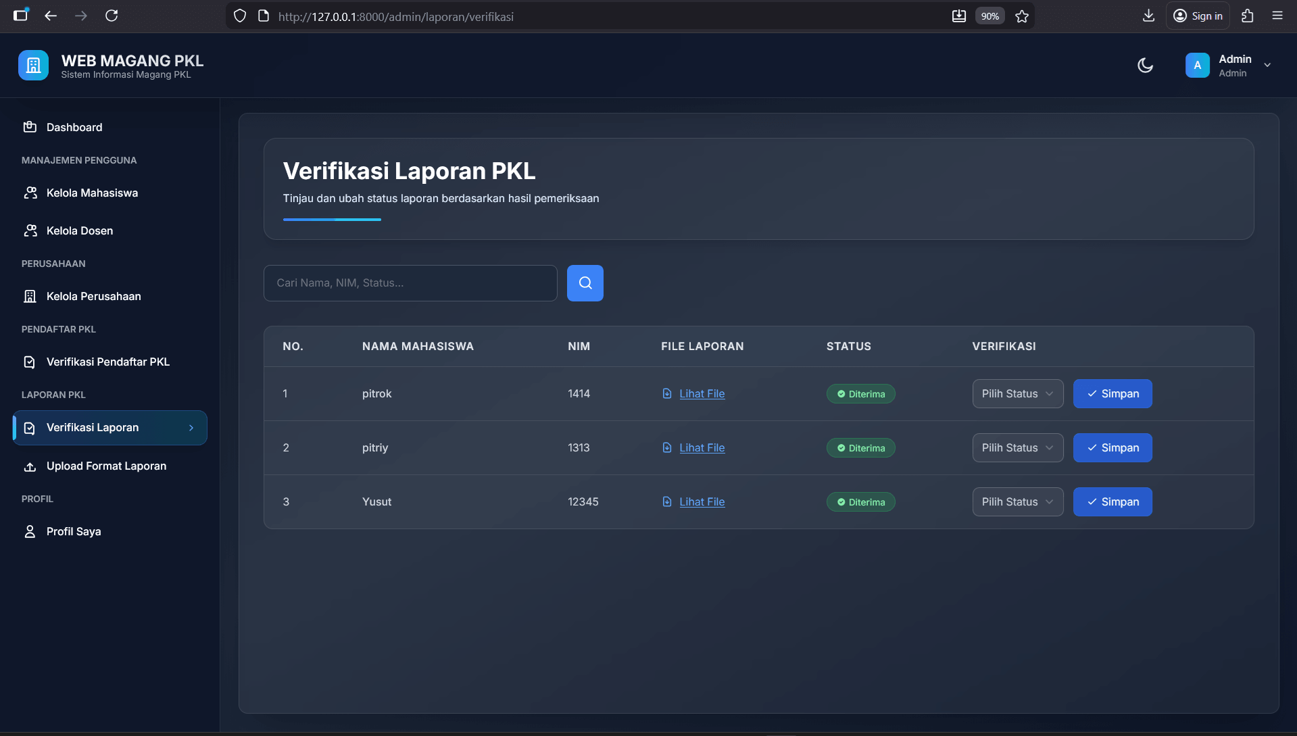
Task: Open the browser hamburger menu
Action: pos(1277,16)
